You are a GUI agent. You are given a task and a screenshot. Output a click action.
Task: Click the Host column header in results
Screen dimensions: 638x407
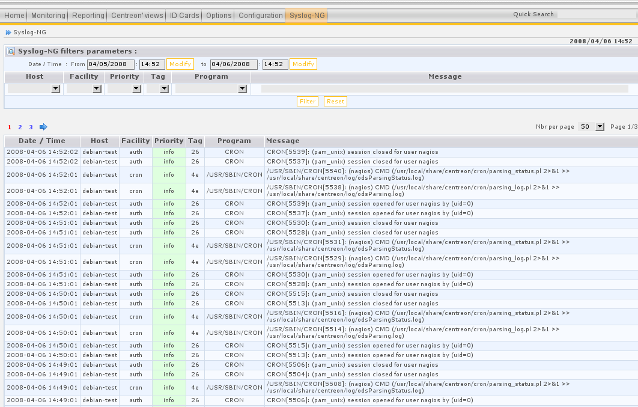point(100,141)
